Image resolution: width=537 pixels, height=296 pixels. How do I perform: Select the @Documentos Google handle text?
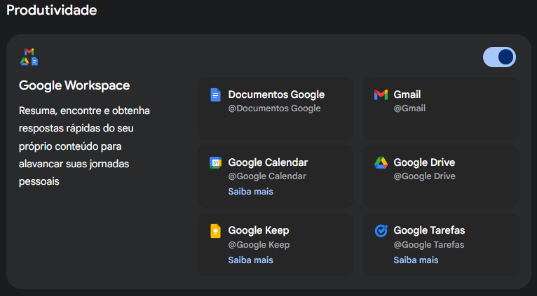click(x=274, y=108)
